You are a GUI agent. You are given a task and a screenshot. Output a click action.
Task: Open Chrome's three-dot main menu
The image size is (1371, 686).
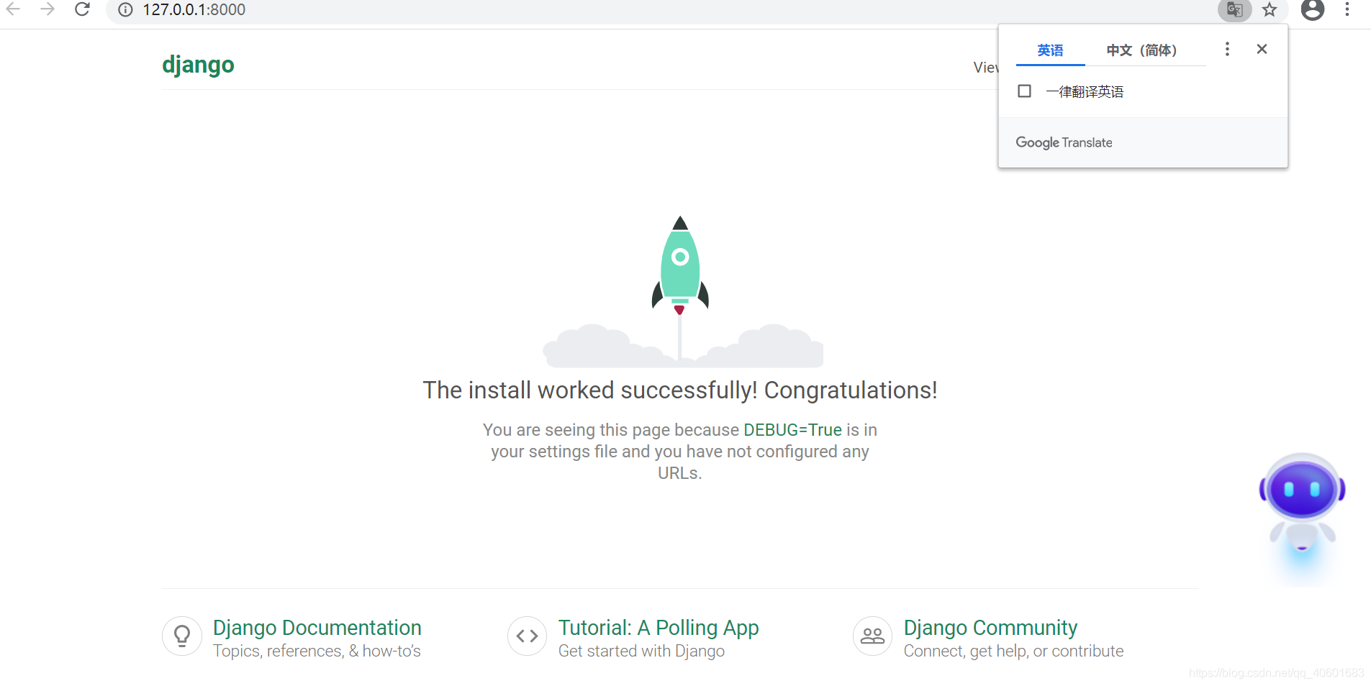coord(1347,9)
